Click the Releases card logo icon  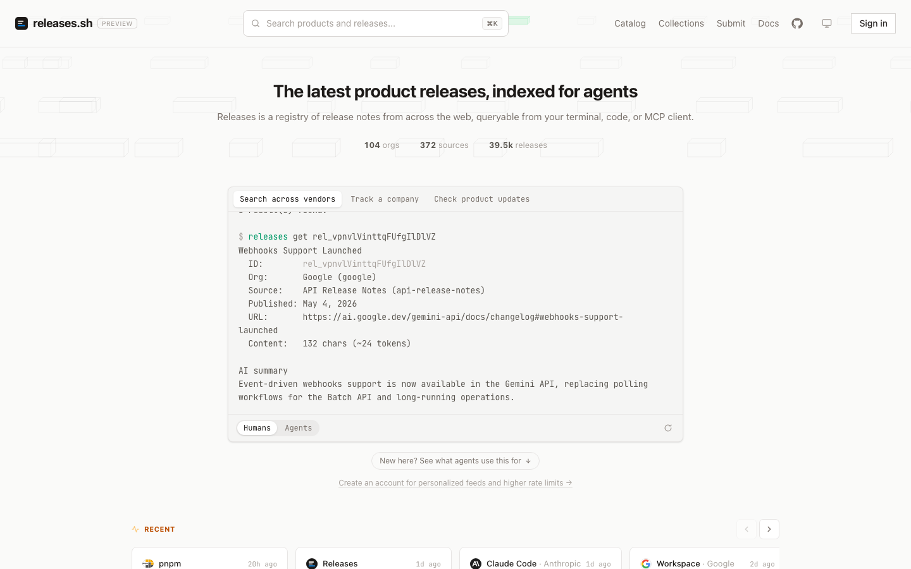(312, 563)
